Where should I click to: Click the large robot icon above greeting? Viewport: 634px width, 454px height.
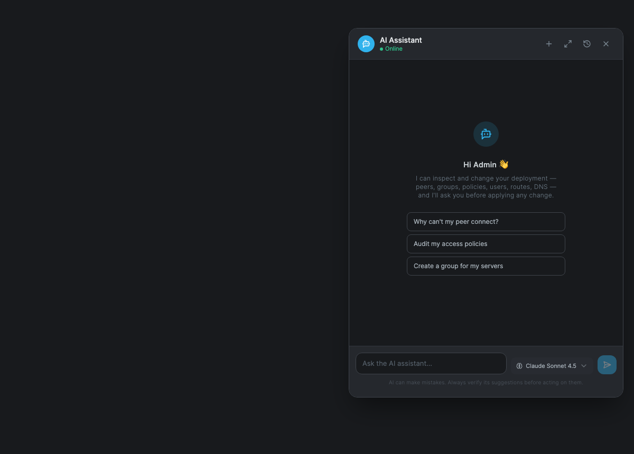(486, 134)
